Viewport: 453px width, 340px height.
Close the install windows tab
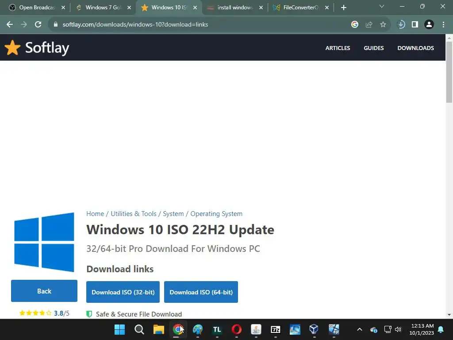pos(261,8)
